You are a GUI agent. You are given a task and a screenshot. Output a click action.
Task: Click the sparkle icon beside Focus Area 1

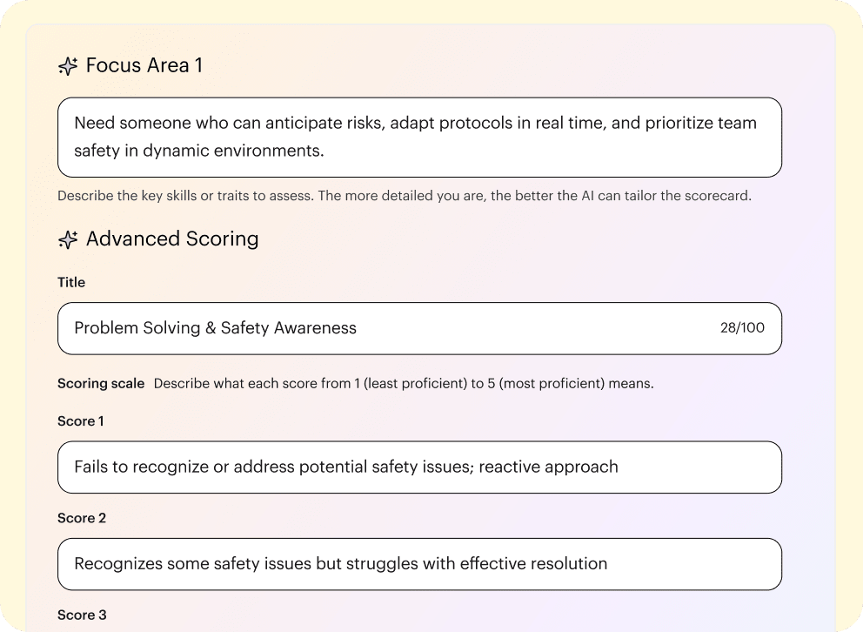pos(68,66)
